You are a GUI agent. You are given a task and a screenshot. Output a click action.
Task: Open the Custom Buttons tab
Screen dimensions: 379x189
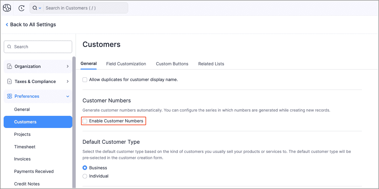pyautogui.click(x=172, y=64)
